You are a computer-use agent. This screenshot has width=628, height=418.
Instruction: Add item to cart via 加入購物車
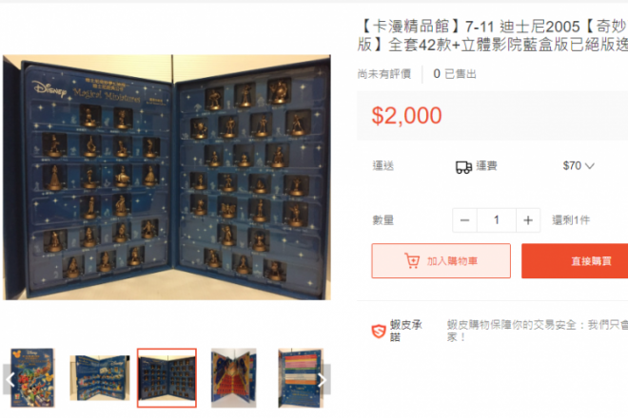click(441, 261)
